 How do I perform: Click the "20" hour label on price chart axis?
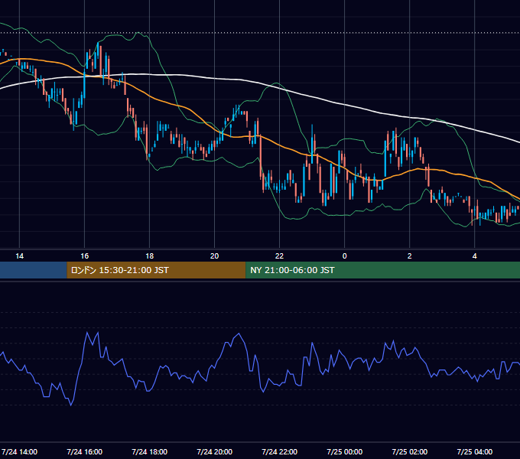click(x=215, y=256)
